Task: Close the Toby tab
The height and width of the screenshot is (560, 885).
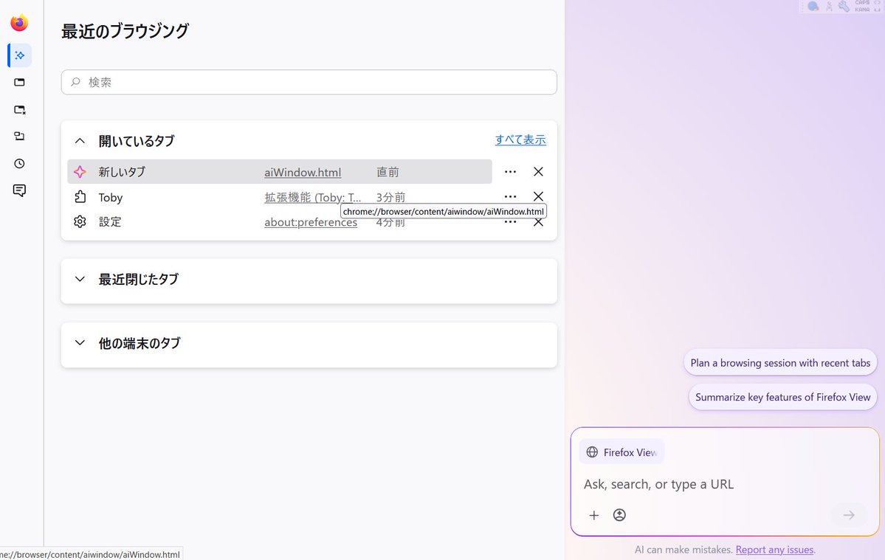Action: pyautogui.click(x=538, y=196)
